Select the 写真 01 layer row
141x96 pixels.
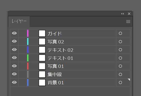tap(70, 66)
